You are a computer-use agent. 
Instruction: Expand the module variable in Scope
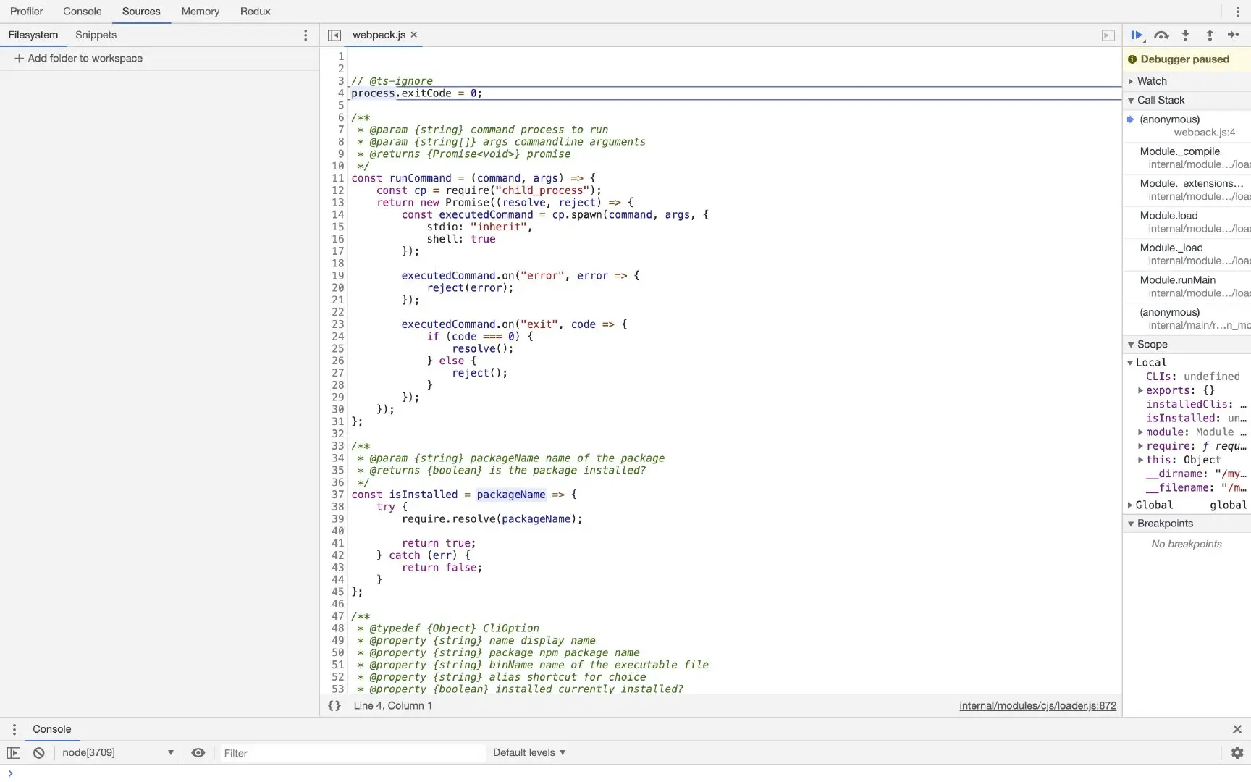(1140, 432)
